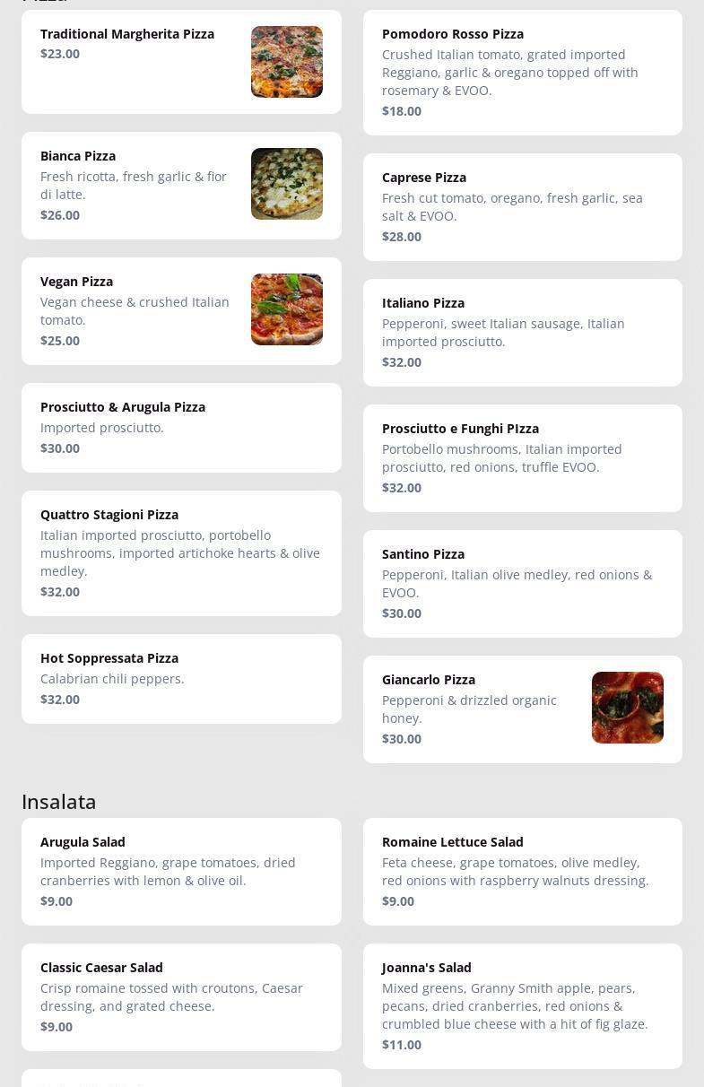
Task: Open the Arugula Salad item
Action: (181, 872)
